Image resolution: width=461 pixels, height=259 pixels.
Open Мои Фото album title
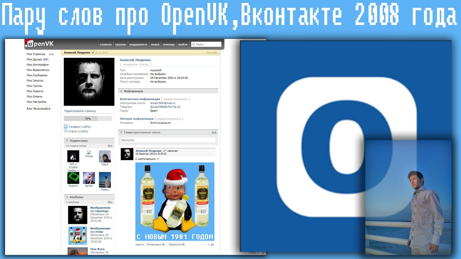pyautogui.click(x=97, y=249)
